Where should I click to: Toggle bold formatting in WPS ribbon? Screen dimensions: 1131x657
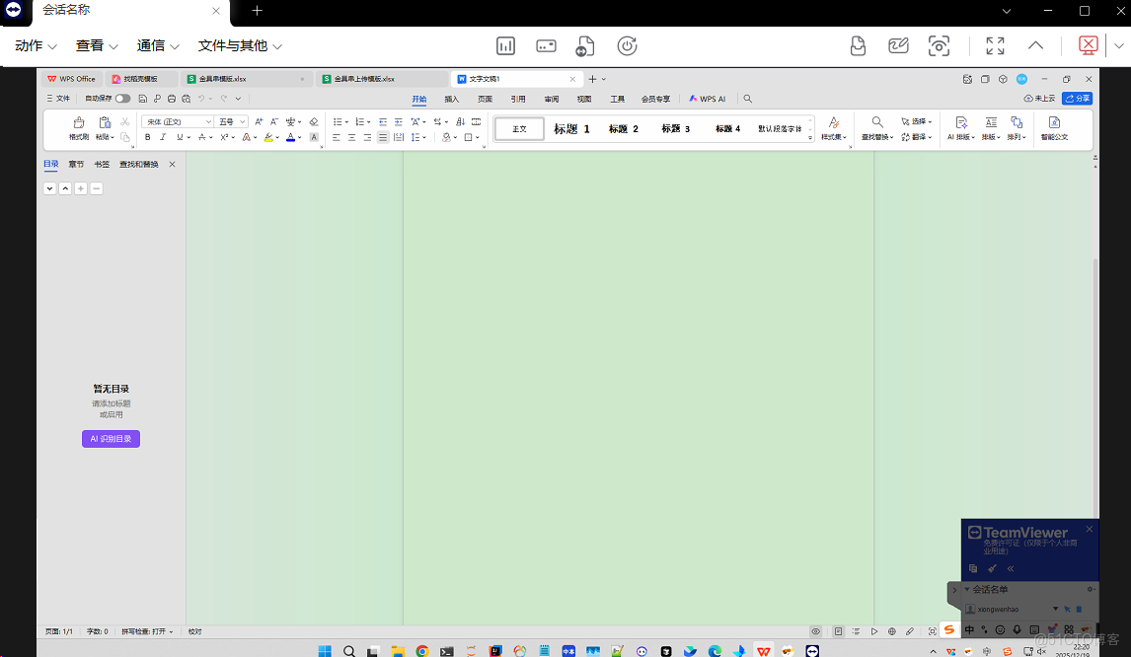tap(148, 137)
